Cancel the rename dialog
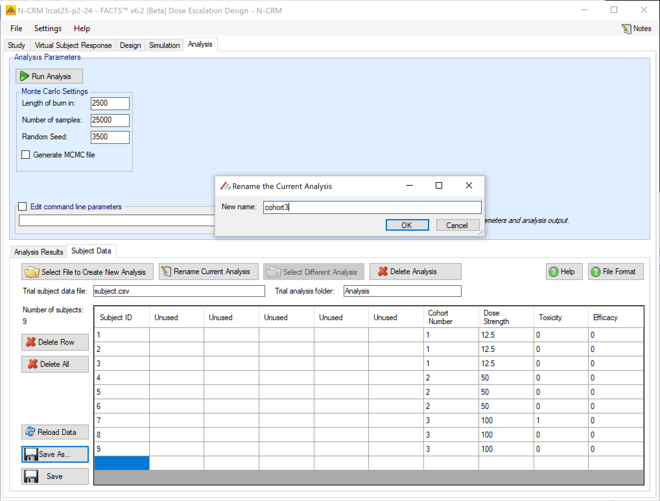The height and width of the screenshot is (501, 660). 457,225
